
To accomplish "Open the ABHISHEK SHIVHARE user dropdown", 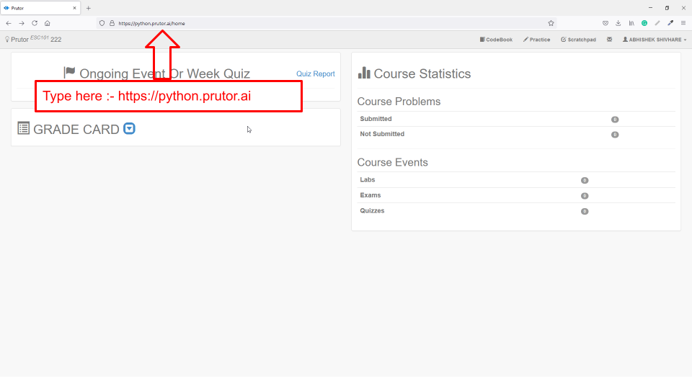I will click(655, 40).
